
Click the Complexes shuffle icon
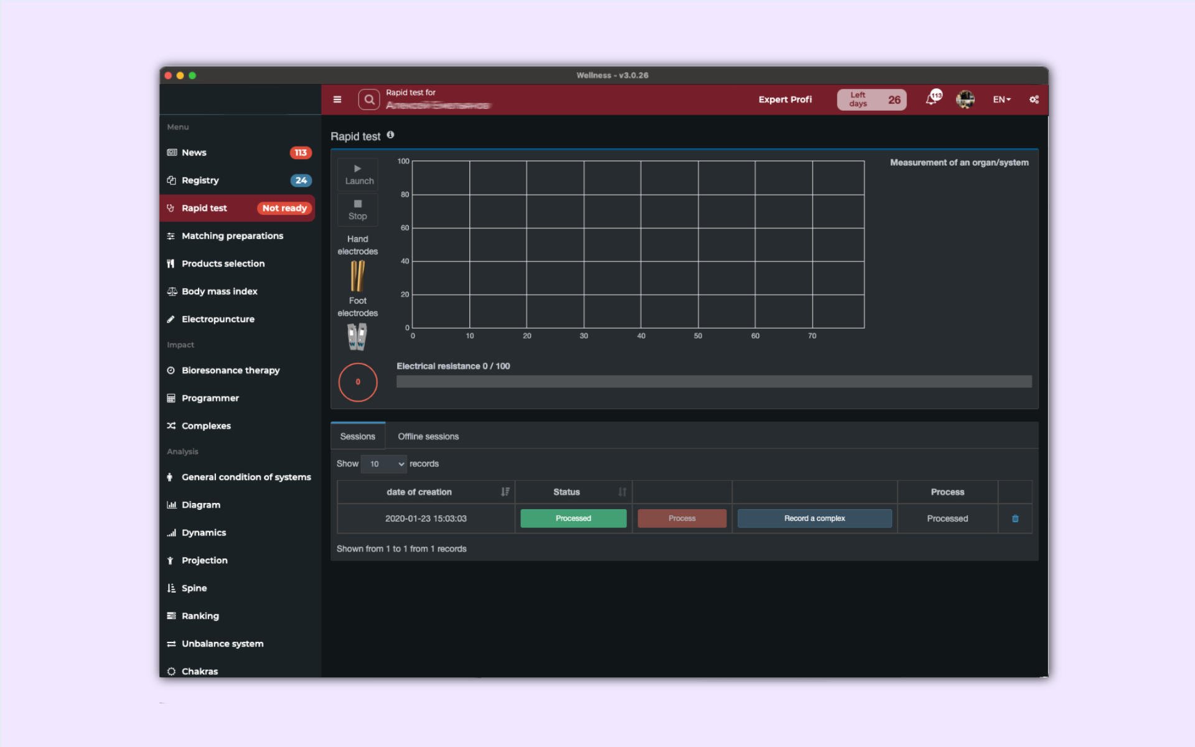click(171, 426)
